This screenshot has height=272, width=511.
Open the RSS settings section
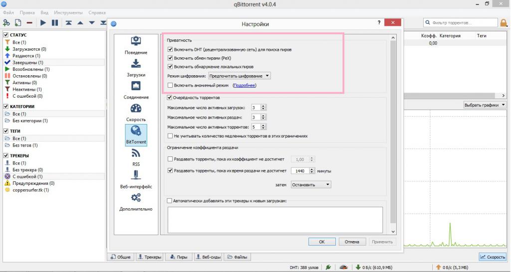point(136,157)
